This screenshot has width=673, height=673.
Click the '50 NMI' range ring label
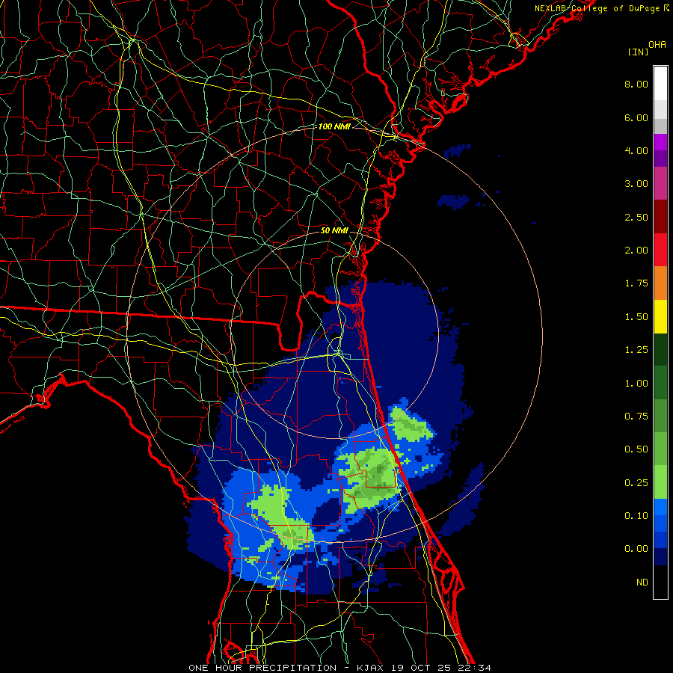334,230
